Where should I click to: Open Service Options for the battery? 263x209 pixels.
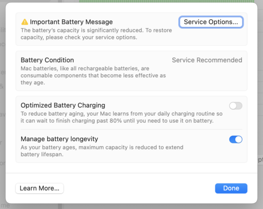point(211,22)
